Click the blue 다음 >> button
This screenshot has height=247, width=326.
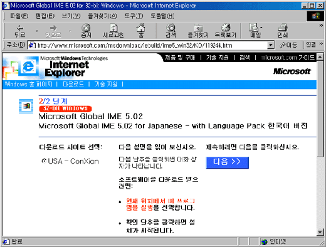pos(227,162)
